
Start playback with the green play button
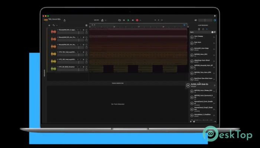click(129, 20)
